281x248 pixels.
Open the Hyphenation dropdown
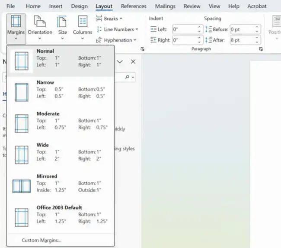pyautogui.click(x=116, y=40)
